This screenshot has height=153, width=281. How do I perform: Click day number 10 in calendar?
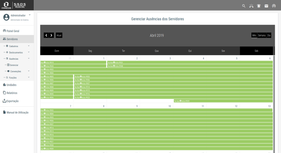click(169, 106)
